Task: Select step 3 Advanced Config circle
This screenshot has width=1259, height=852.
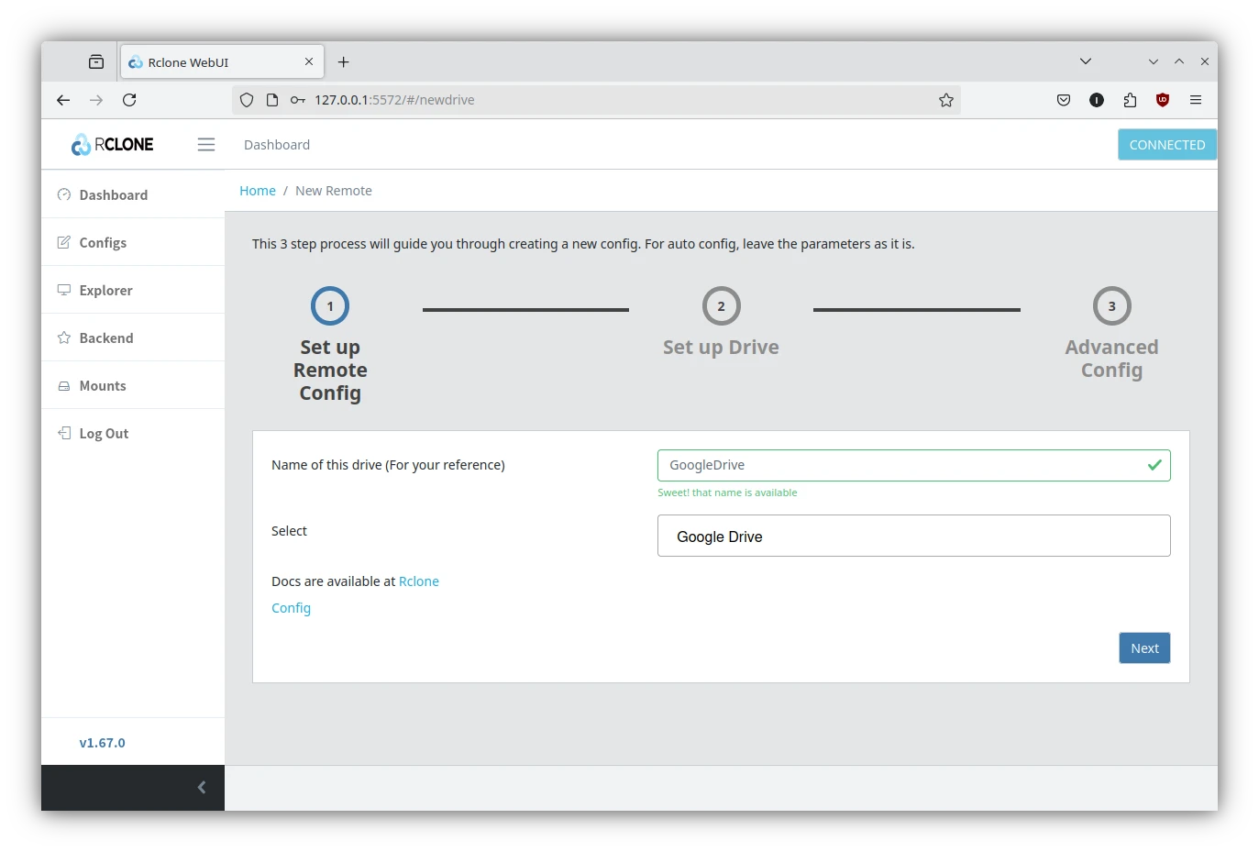Action: 1111,306
